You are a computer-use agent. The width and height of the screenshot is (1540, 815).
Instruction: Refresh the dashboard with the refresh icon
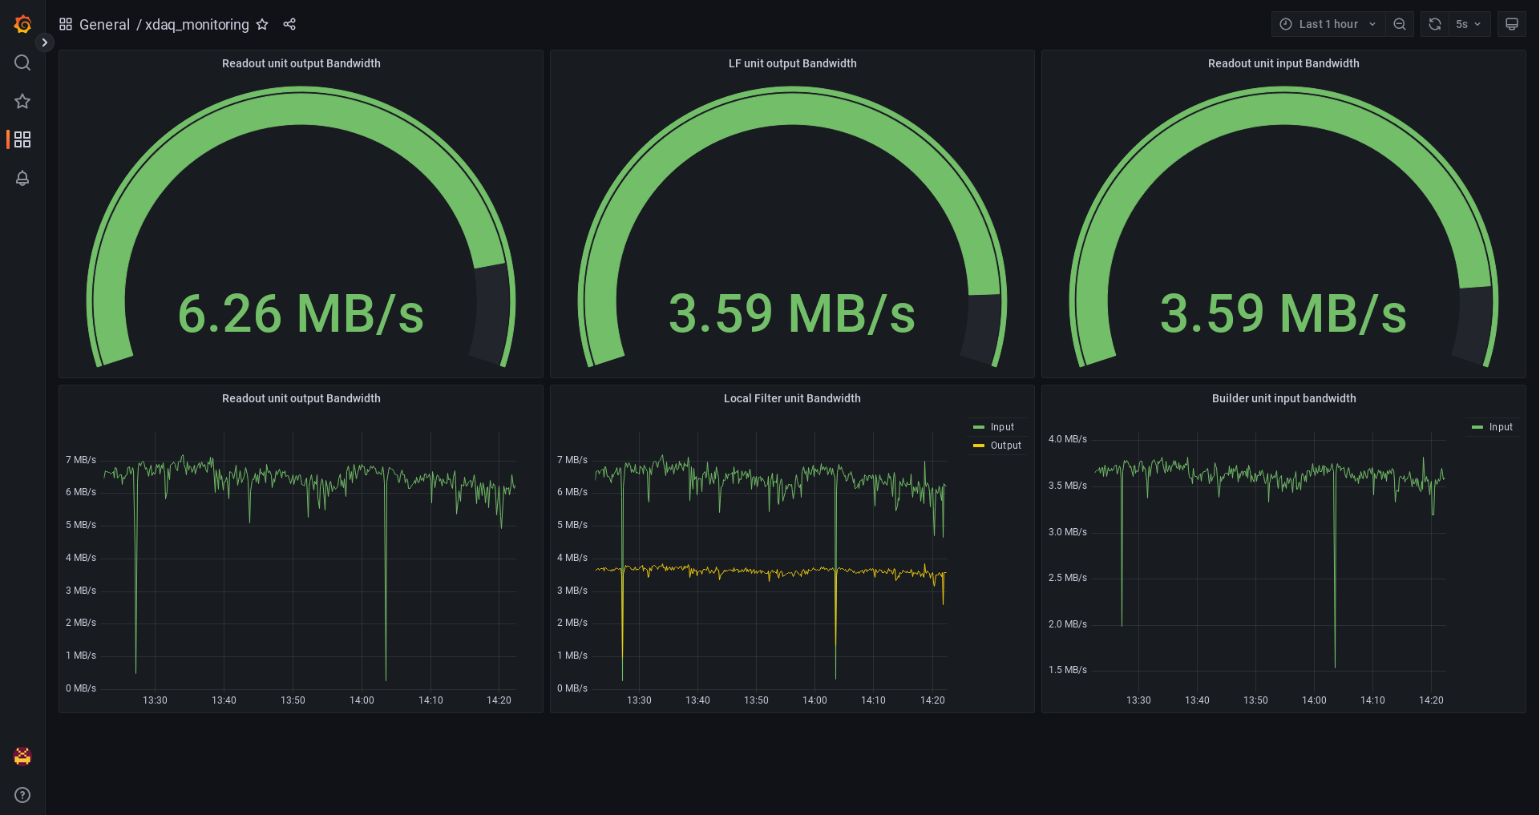pos(1434,24)
